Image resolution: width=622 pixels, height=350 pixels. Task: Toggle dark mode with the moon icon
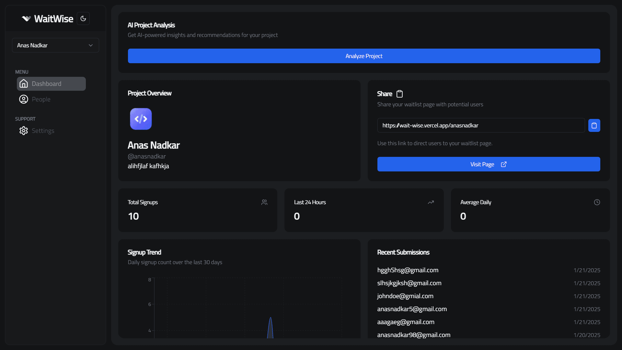pyautogui.click(x=83, y=18)
